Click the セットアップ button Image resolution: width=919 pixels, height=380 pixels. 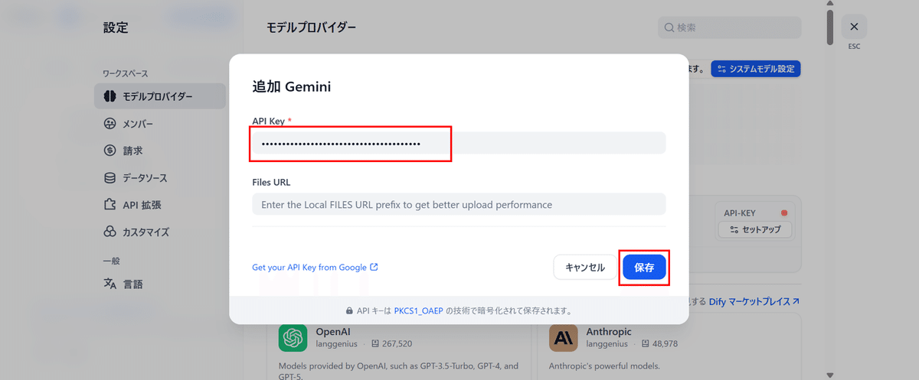(x=755, y=229)
